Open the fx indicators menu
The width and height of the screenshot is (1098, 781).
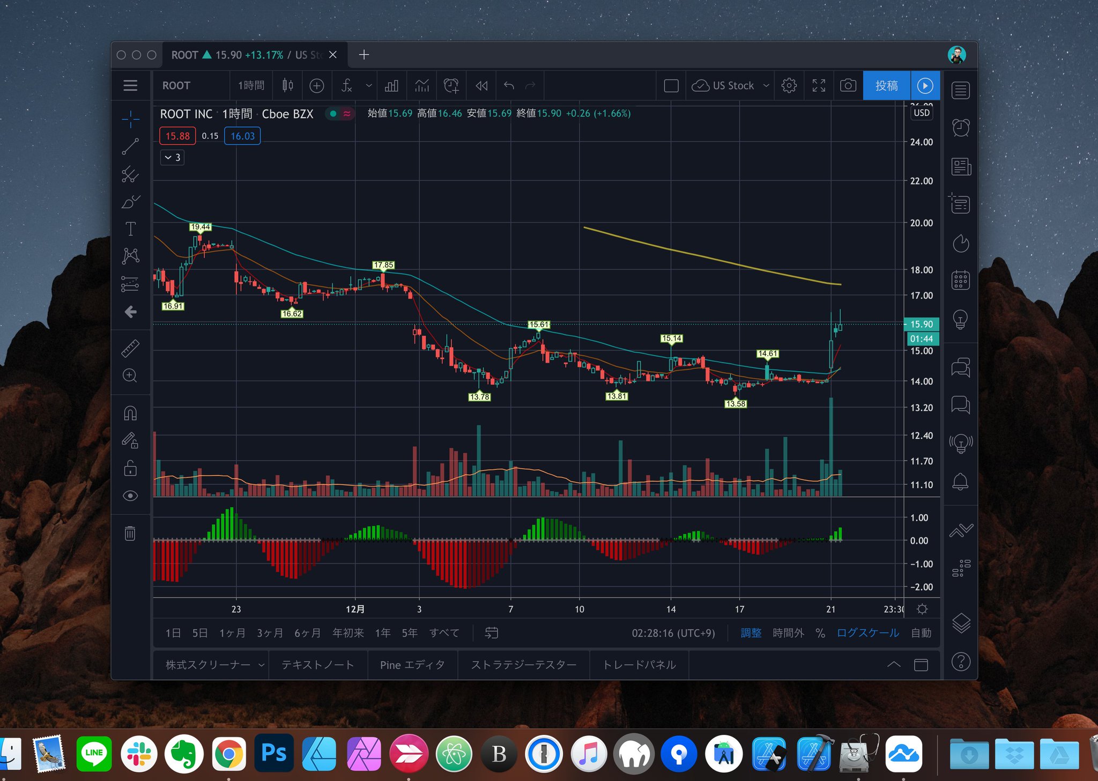click(347, 86)
